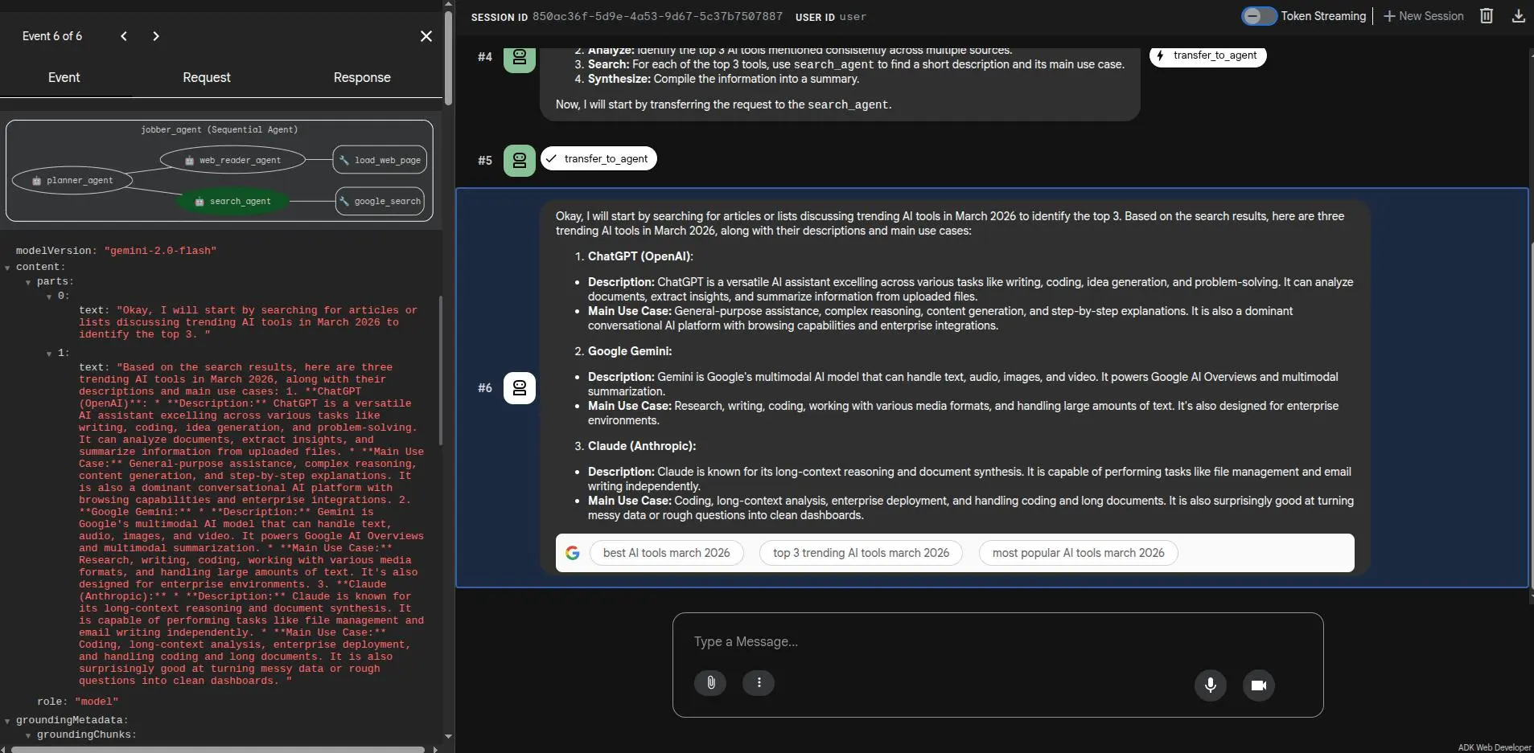Toggle the Token Streaming switch
The image size is (1534, 753).
1258,16
